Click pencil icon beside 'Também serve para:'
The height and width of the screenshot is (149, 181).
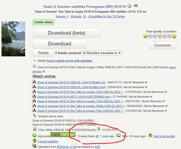pyautogui.click(x=34, y=115)
